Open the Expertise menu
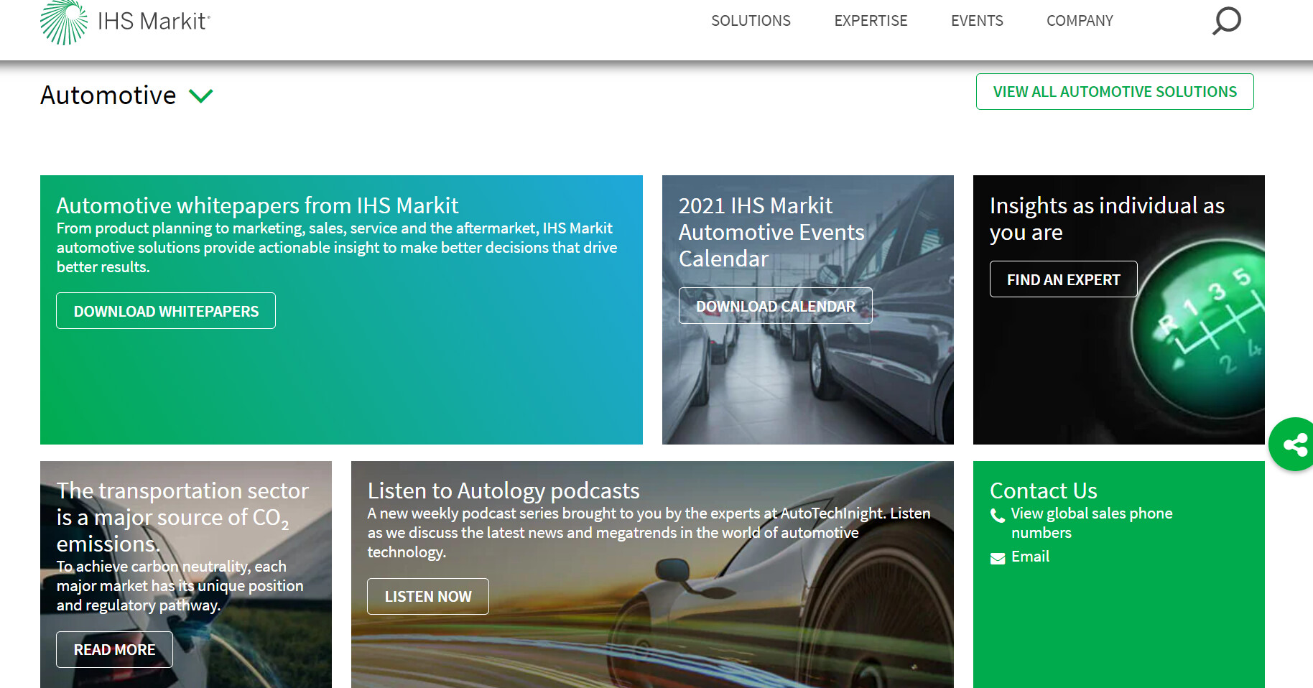This screenshot has height=688, width=1313. [x=871, y=21]
